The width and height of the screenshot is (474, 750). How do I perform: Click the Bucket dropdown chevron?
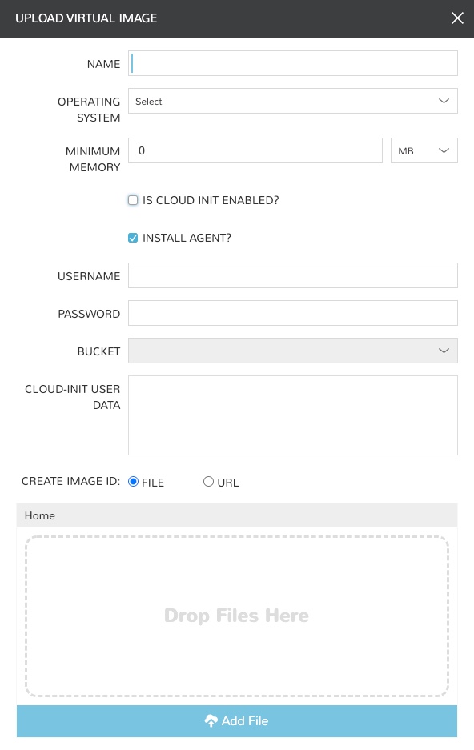coord(444,351)
